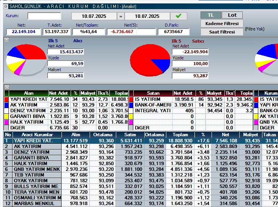Click seller Net Adet value -22.149.904
This screenshot has width=278, height=207.
click(x=190, y=52)
